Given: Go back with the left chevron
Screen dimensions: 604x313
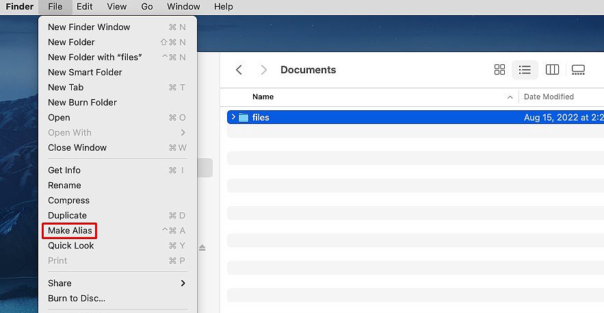Looking at the screenshot, I should click(x=239, y=70).
